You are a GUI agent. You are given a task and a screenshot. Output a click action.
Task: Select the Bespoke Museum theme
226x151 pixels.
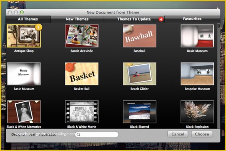197,74
